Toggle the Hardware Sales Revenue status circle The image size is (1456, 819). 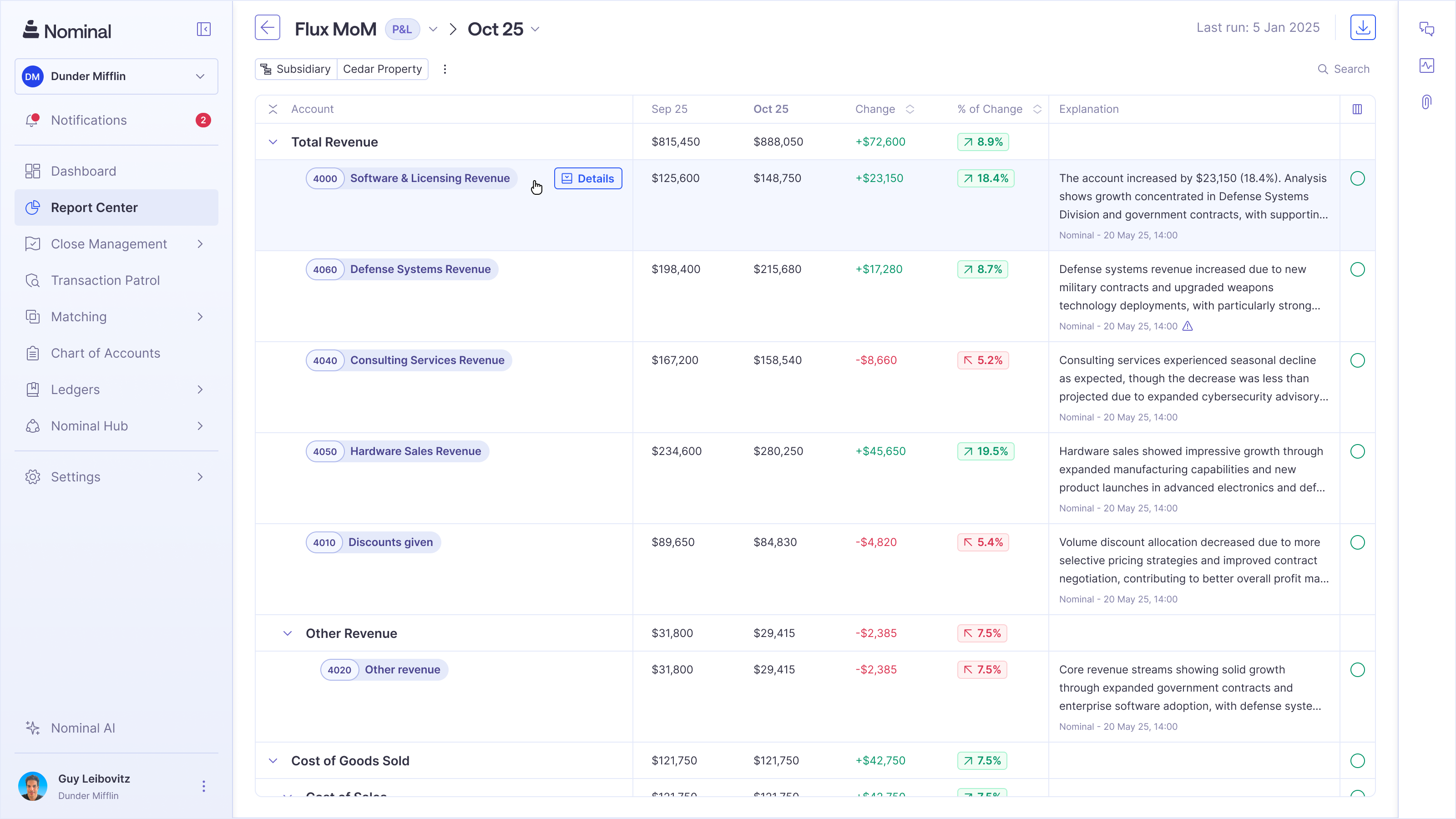pyautogui.click(x=1357, y=451)
